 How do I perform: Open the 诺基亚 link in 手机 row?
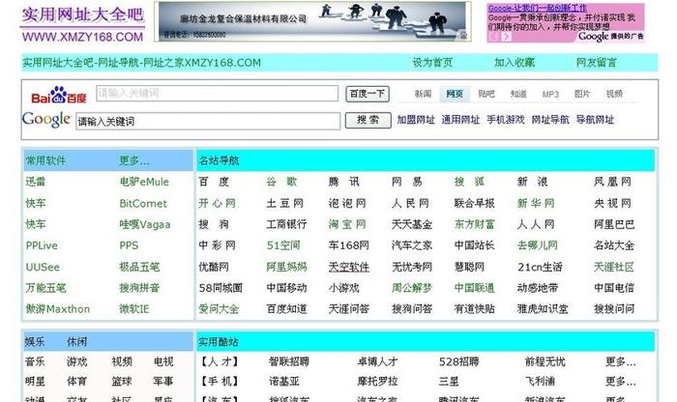click(x=284, y=382)
